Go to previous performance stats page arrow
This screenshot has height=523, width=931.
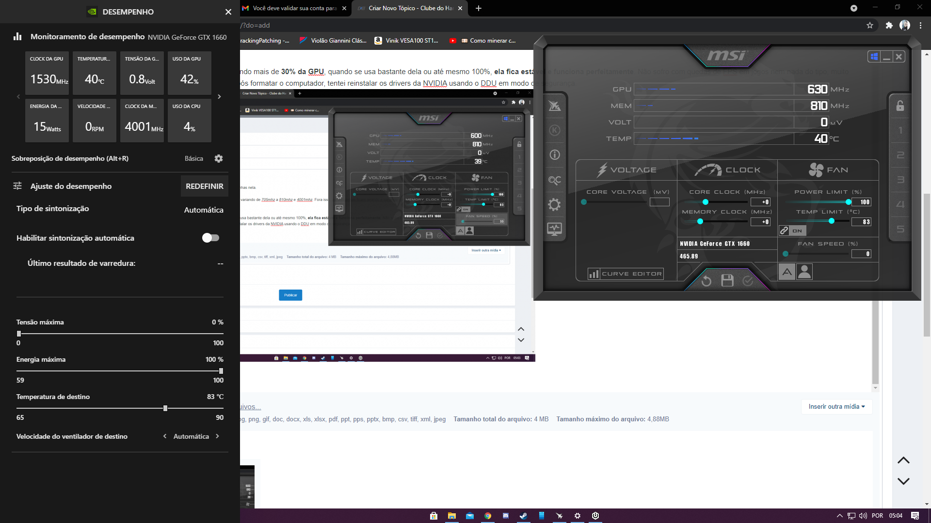pos(18,97)
